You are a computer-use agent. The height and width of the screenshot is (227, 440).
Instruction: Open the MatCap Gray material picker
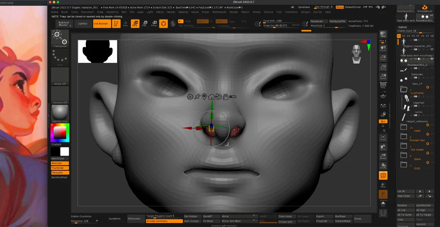coord(60,114)
